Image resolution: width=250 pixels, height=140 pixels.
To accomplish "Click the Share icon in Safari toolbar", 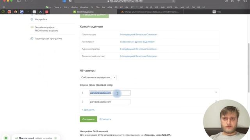I will [x=233, y=1].
